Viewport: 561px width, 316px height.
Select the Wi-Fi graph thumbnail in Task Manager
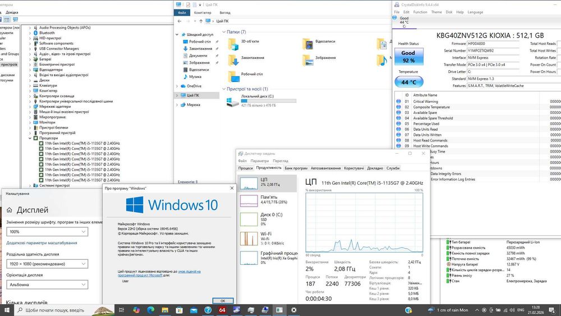pos(249,239)
